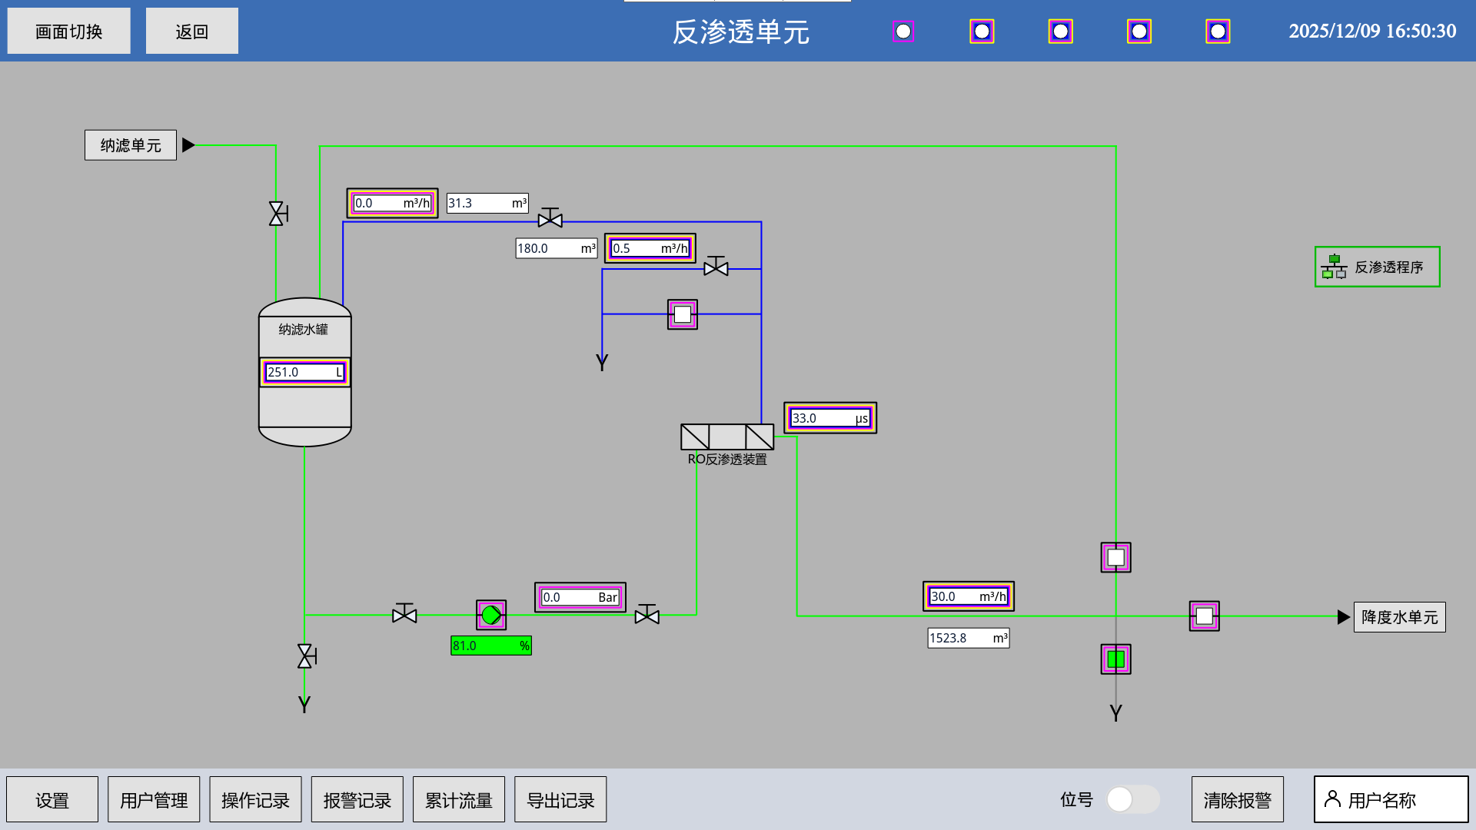This screenshot has width=1476, height=830.
Task: Open the 累计流量 cumulative flow tab
Action: click(x=458, y=799)
